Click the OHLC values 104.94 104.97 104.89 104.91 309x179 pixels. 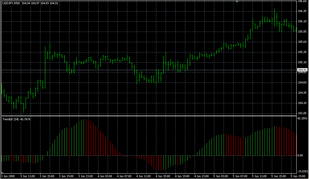(40, 3)
